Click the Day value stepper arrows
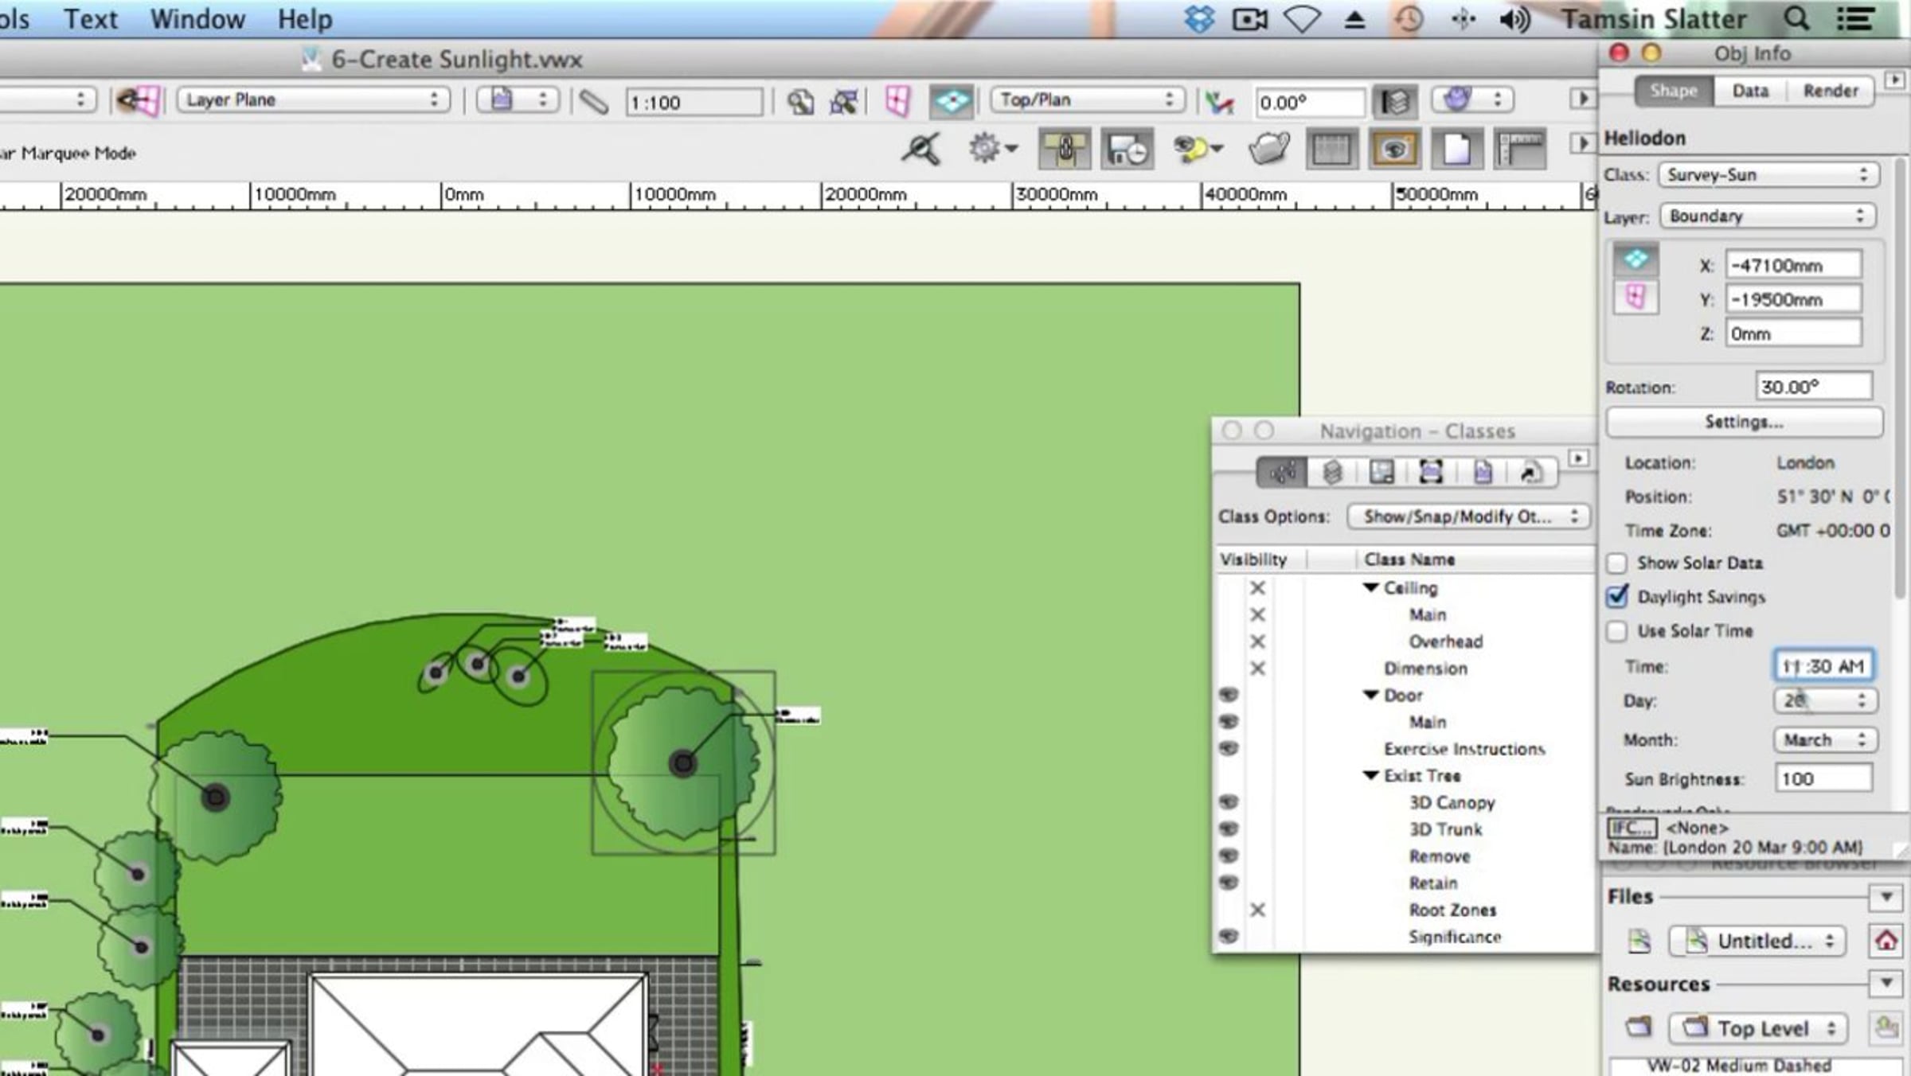The height and width of the screenshot is (1076, 1911). (1862, 701)
